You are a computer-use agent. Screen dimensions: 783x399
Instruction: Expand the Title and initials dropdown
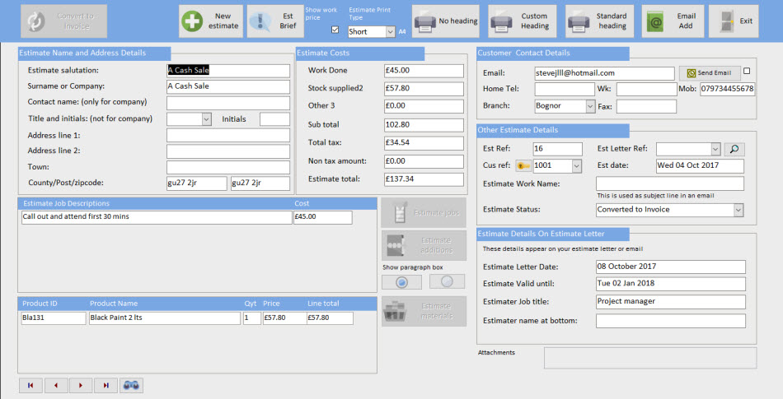coord(206,119)
